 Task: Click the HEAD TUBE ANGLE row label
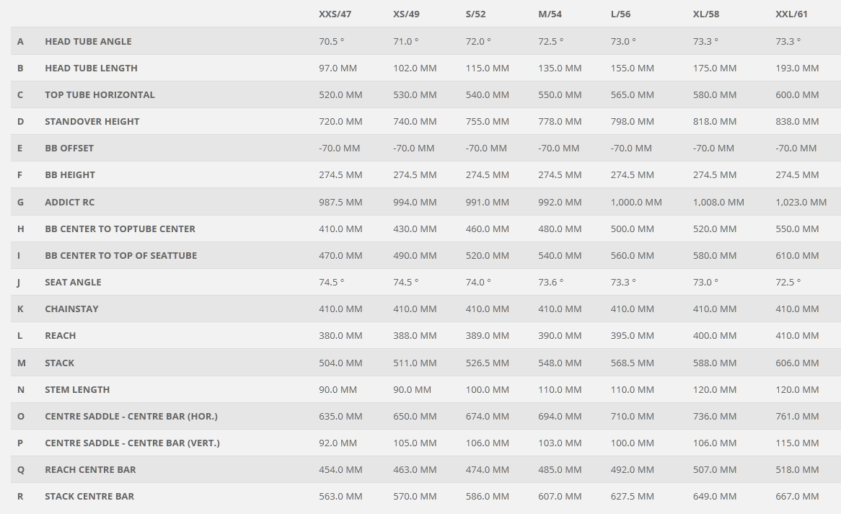[x=88, y=41]
